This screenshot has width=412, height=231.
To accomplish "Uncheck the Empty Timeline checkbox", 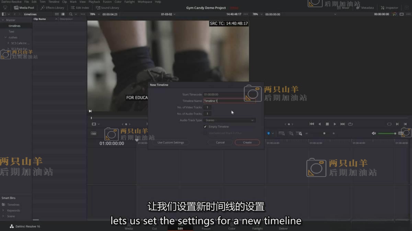I will click(x=205, y=127).
